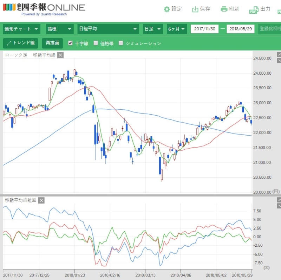Image resolution: width=281 pixels, height=280 pixels.
Task: Enable the 価格帯 checkbox
Action: point(96,43)
